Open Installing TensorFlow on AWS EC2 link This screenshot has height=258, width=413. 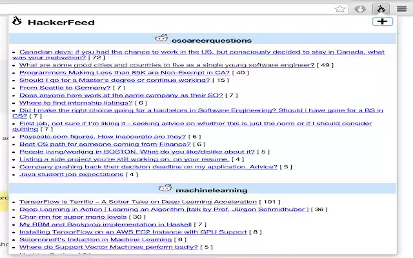pyautogui.click(x=133, y=232)
